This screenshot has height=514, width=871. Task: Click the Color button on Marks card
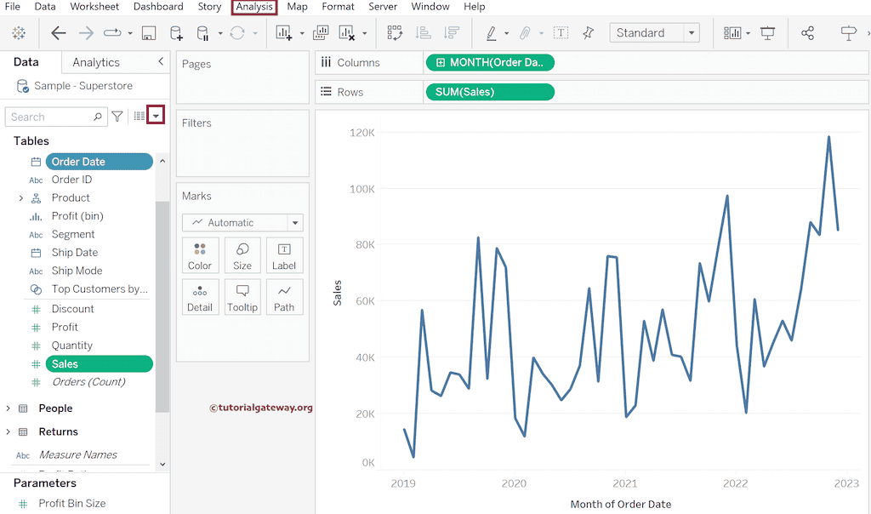200,255
